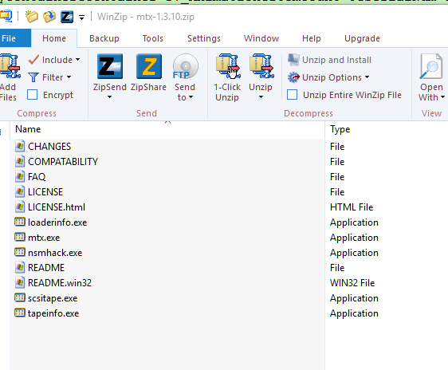Click the 1-Click Unzip icon
The height and width of the screenshot is (370, 448).
228,66
